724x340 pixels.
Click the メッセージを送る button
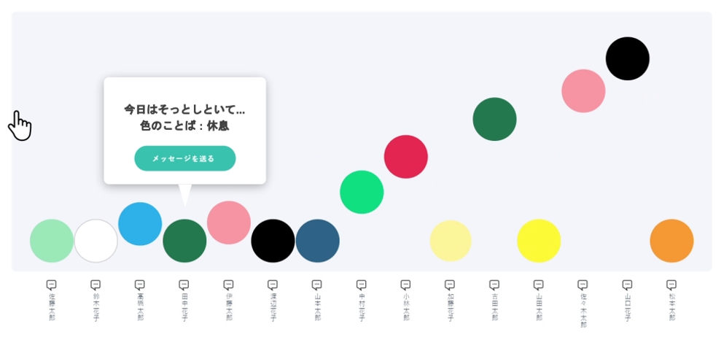[184, 158]
